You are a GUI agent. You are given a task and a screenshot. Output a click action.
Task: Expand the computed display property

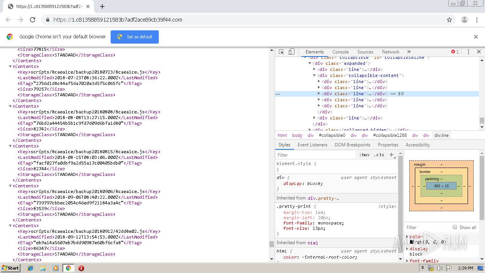pos(407,249)
